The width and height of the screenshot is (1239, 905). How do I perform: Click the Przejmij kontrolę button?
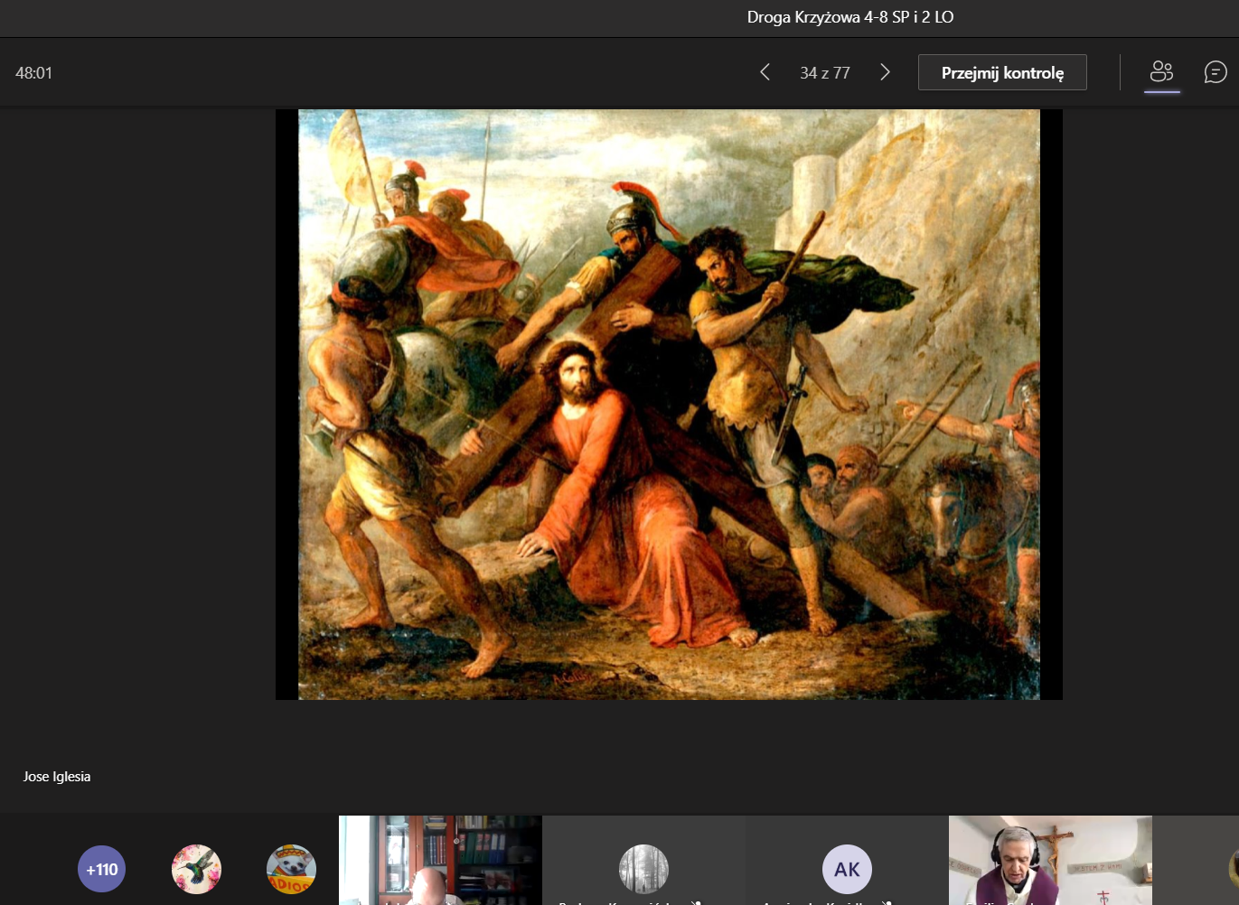(1002, 72)
